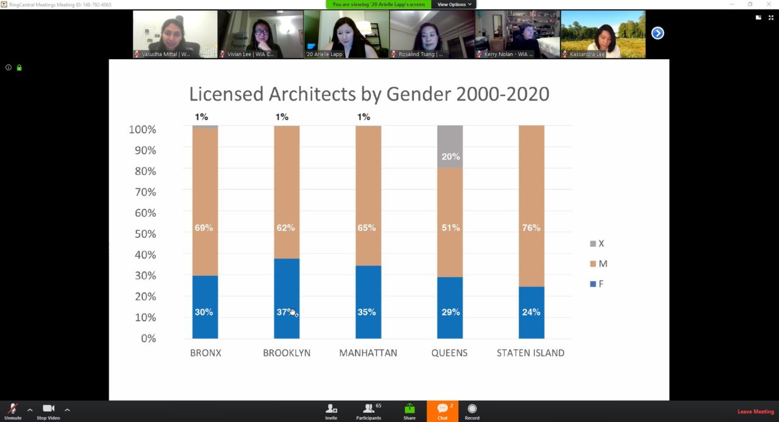Select Vasudha Mittal's video thumbnail
Screen dimensions: 779x422
pos(175,34)
